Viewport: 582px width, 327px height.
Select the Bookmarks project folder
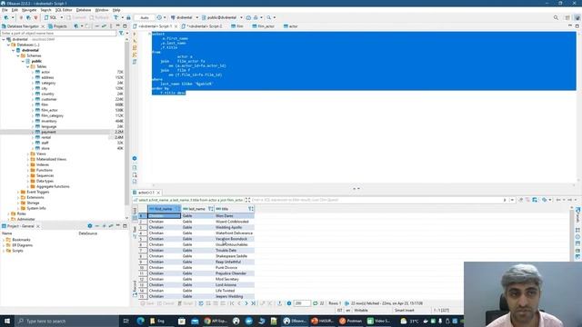[21, 240]
